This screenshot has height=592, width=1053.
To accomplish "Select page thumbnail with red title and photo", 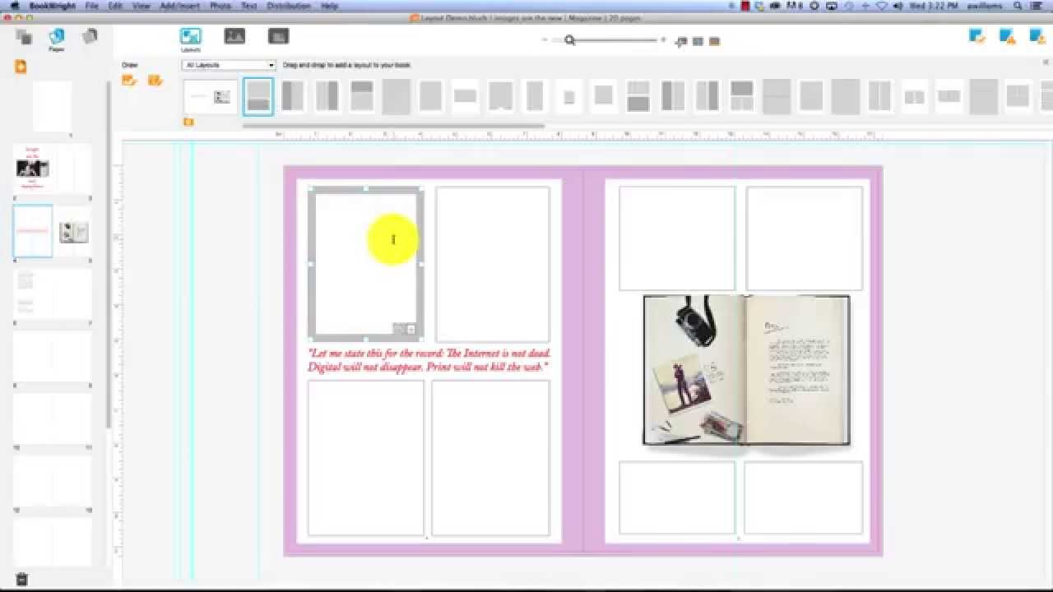I will (x=32, y=170).
